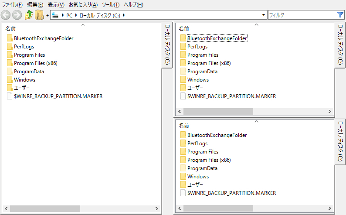Viewport: 346px width, 215px height.
Task: Click the drive icon in address bar
Action: (55, 15)
